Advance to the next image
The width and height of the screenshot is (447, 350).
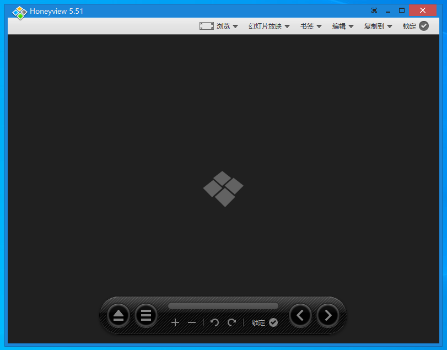[x=328, y=315]
